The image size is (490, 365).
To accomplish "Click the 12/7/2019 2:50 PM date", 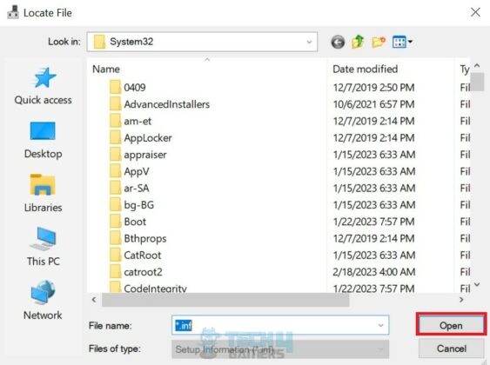I will [373, 88].
